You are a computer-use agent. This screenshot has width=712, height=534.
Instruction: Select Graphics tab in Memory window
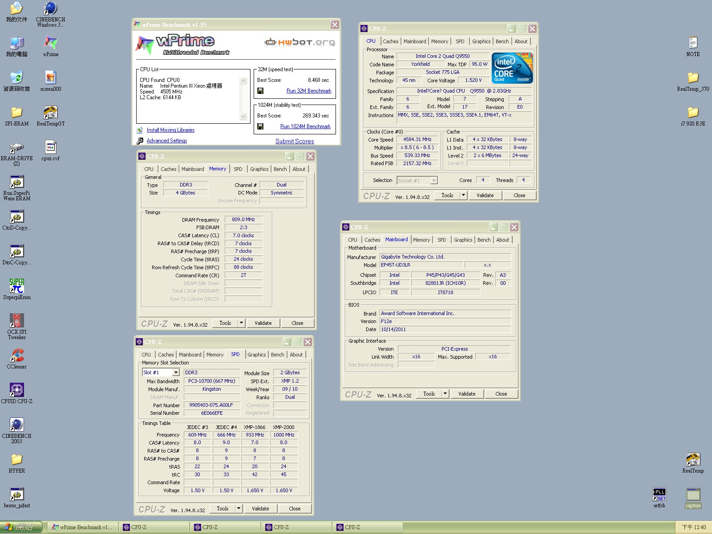click(259, 169)
